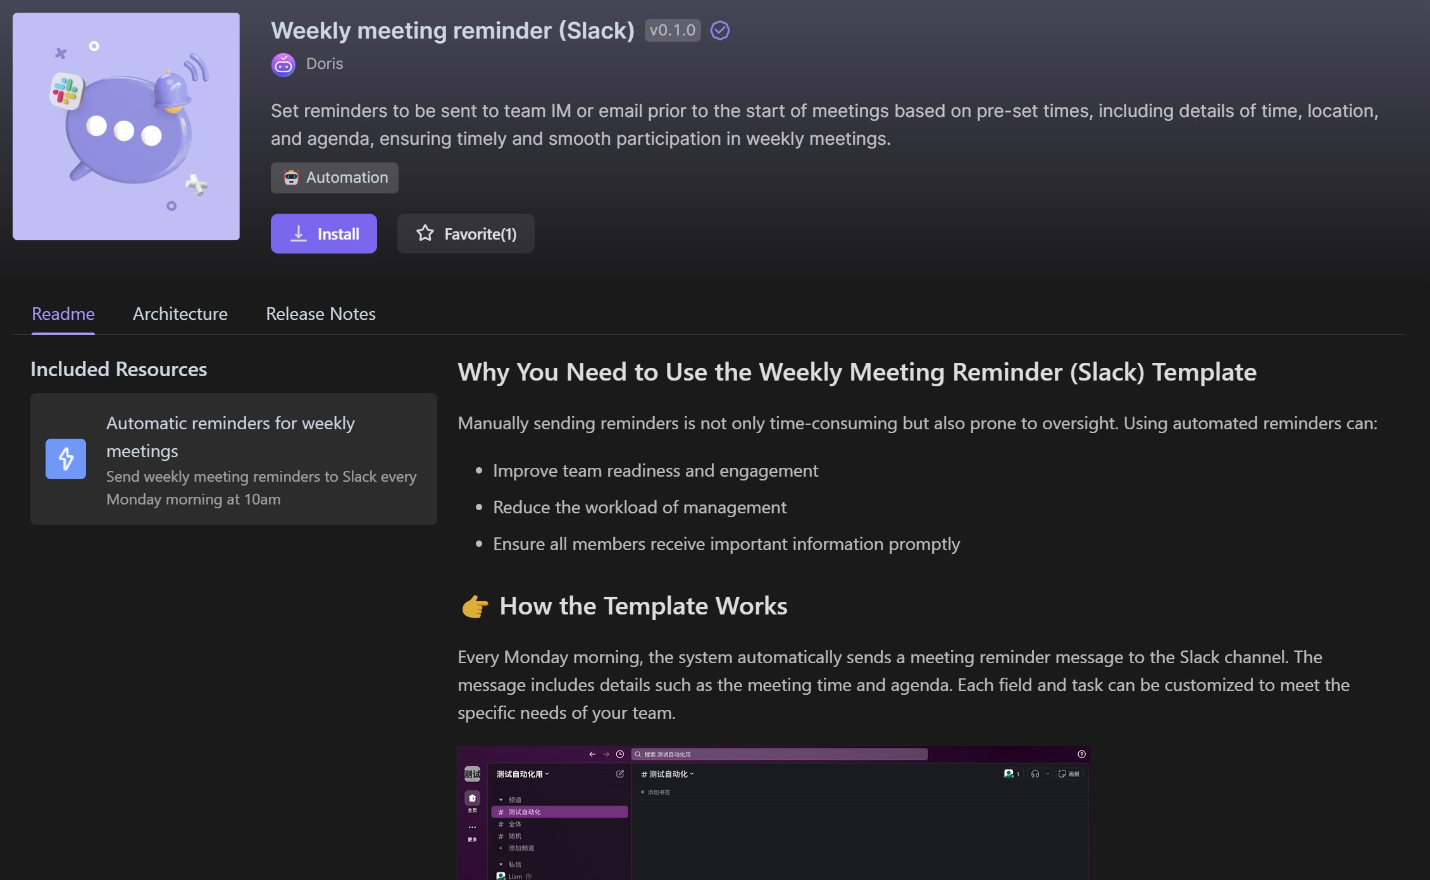Image resolution: width=1430 pixels, height=880 pixels.
Task: Click the Install button
Action: click(x=324, y=233)
